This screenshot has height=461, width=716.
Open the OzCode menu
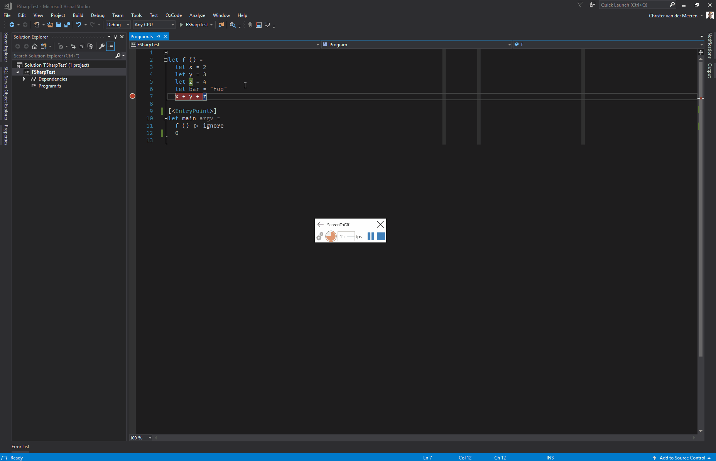(x=174, y=15)
